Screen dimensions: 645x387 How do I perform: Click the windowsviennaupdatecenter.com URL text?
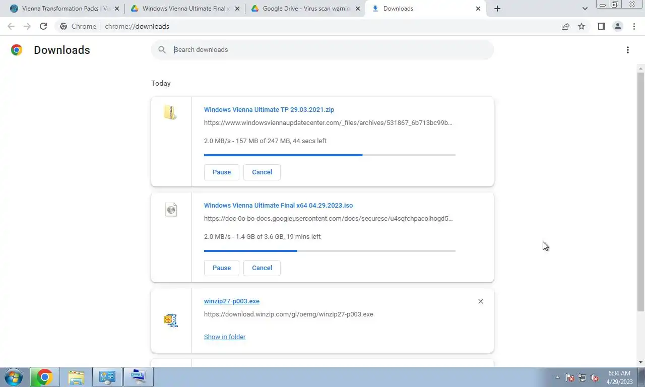pos(328,122)
